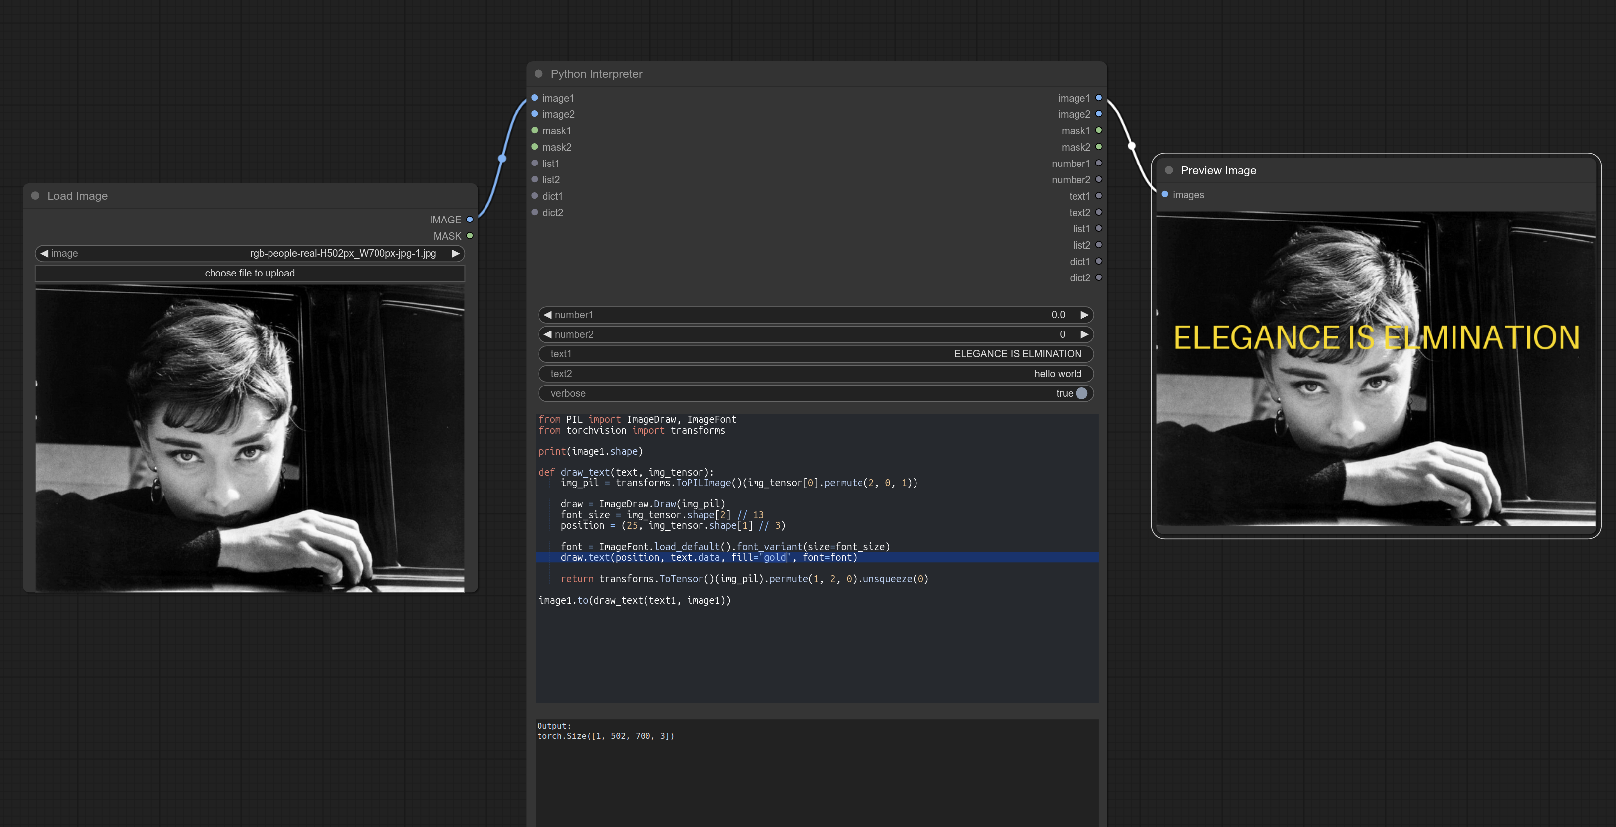Click the return transforms.ToTensor code line

pyautogui.click(x=744, y=579)
